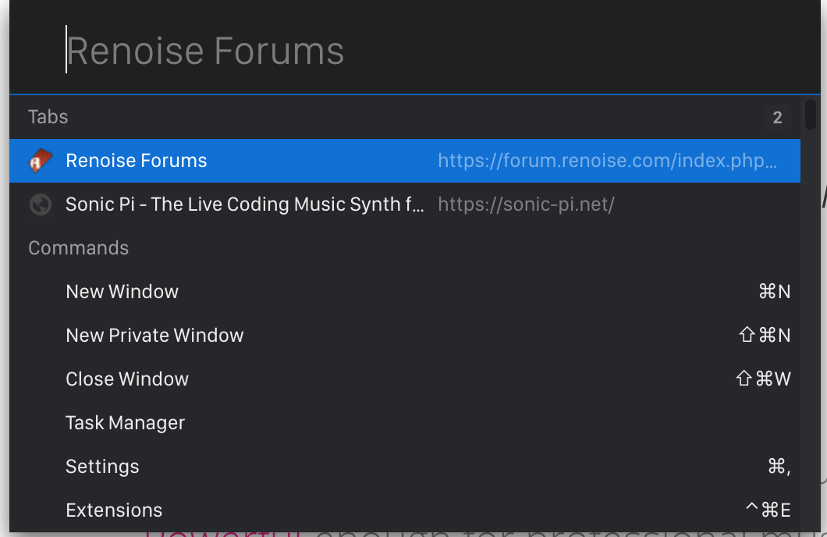This screenshot has height=537, width=827.
Task: Switch to the Renoise Forums tab
Action: [405, 161]
